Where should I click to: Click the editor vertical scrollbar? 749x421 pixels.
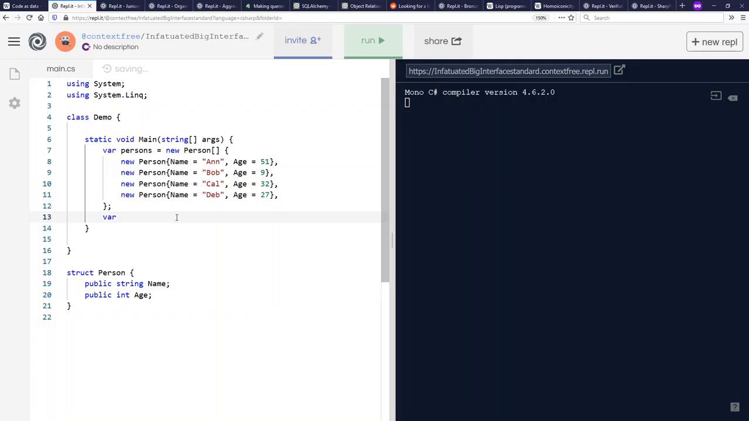pyautogui.click(x=385, y=175)
